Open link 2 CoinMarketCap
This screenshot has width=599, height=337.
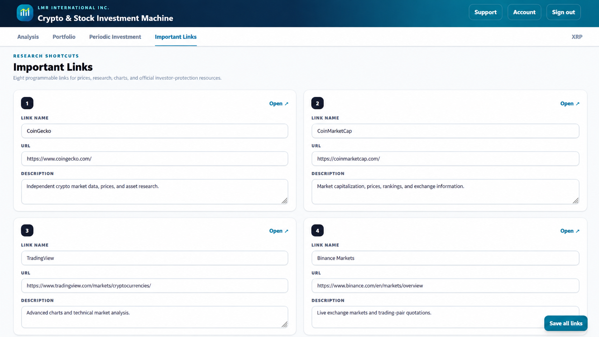tap(570, 103)
